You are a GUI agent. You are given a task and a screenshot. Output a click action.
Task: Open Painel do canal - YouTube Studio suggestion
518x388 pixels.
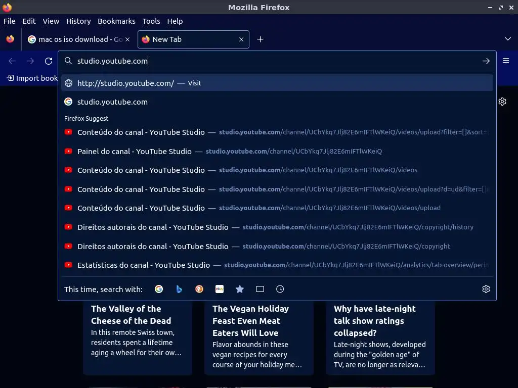277,152
